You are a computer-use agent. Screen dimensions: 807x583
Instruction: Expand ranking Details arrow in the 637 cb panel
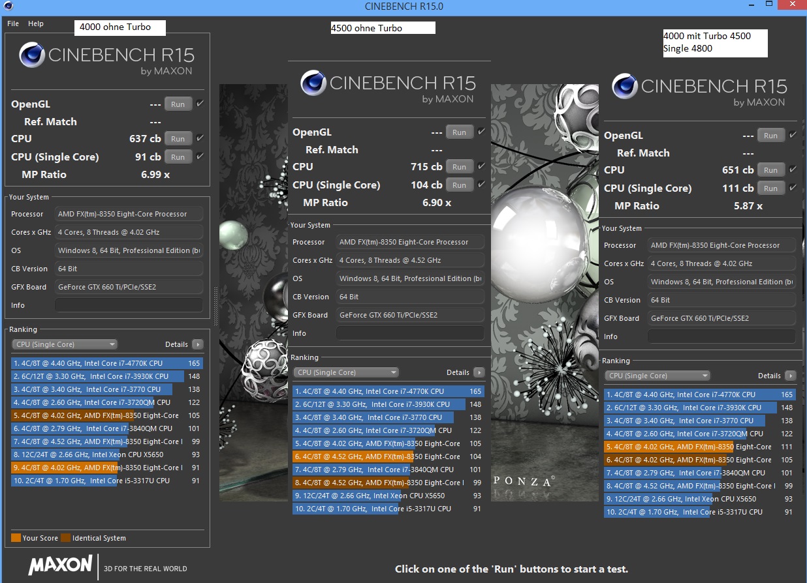(x=198, y=344)
